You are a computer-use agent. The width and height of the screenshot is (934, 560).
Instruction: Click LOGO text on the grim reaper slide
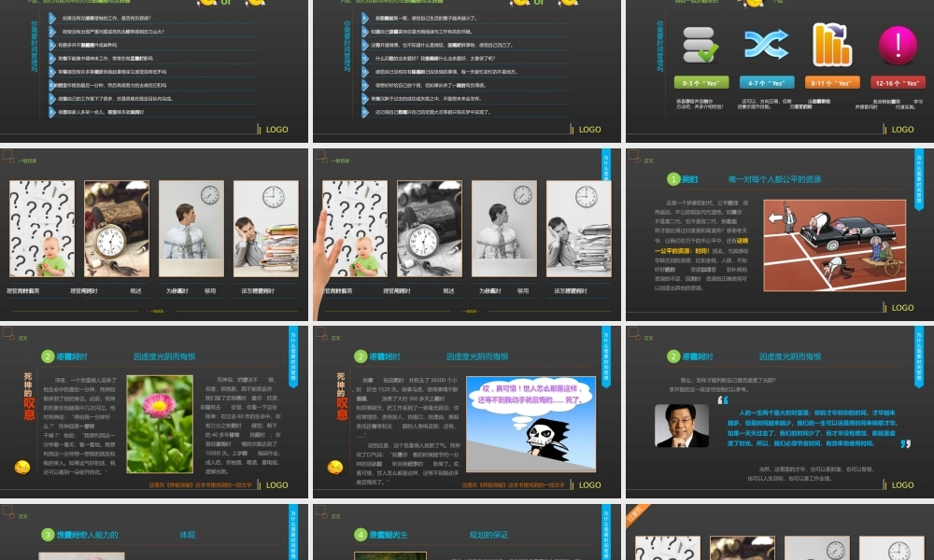coord(589,485)
